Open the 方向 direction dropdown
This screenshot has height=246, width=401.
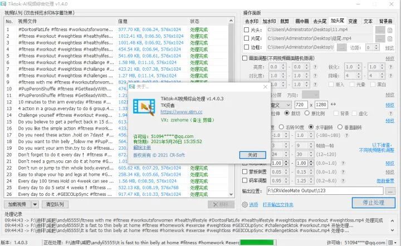click(x=310, y=95)
